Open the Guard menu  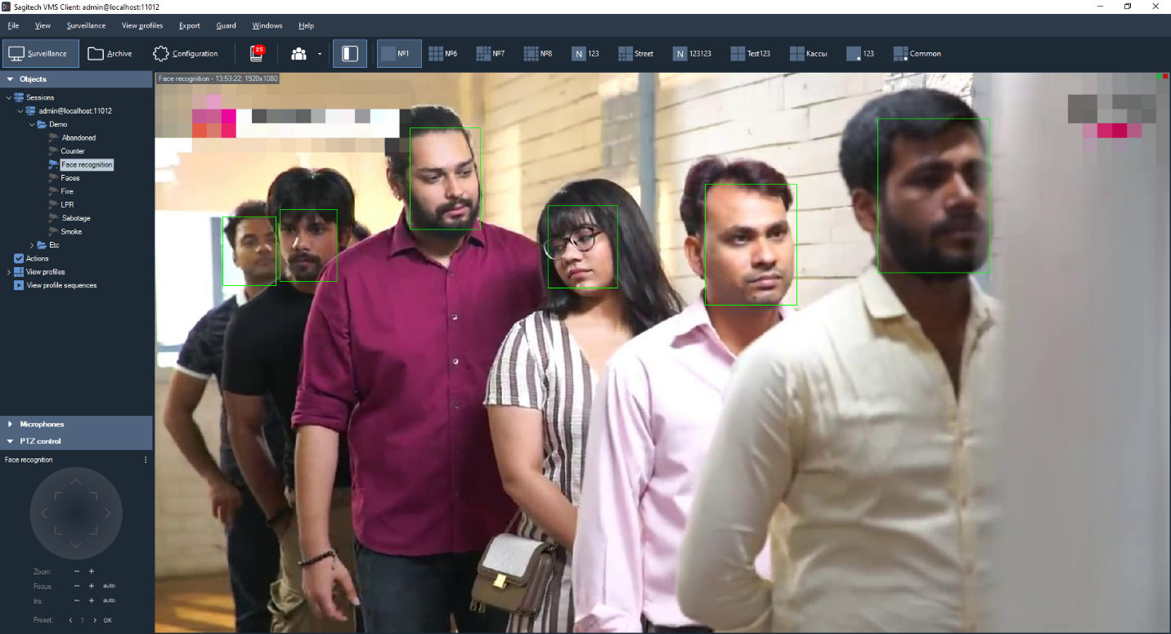tap(226, 25)
